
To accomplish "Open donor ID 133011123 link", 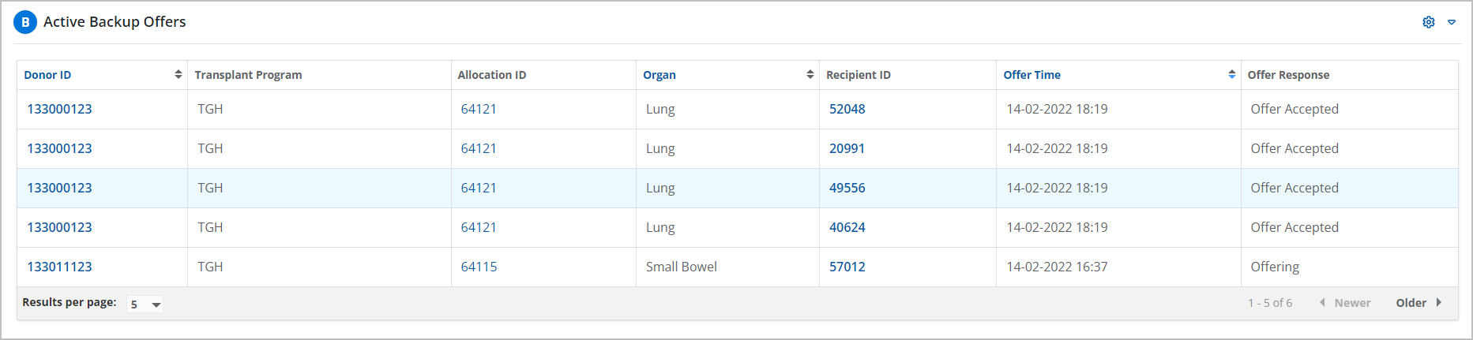I will point(59,267).
